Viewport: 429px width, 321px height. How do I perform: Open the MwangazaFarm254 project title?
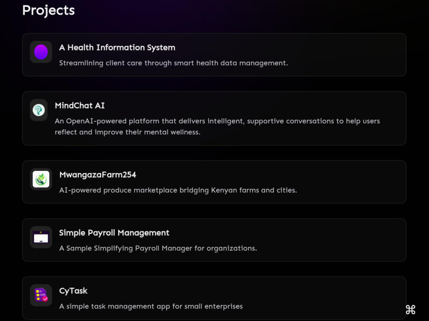click(x=98, y=175)
